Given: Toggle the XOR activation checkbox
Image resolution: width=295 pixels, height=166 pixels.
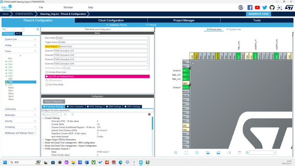Looking at the screenshot, I should tap(47, 80).
